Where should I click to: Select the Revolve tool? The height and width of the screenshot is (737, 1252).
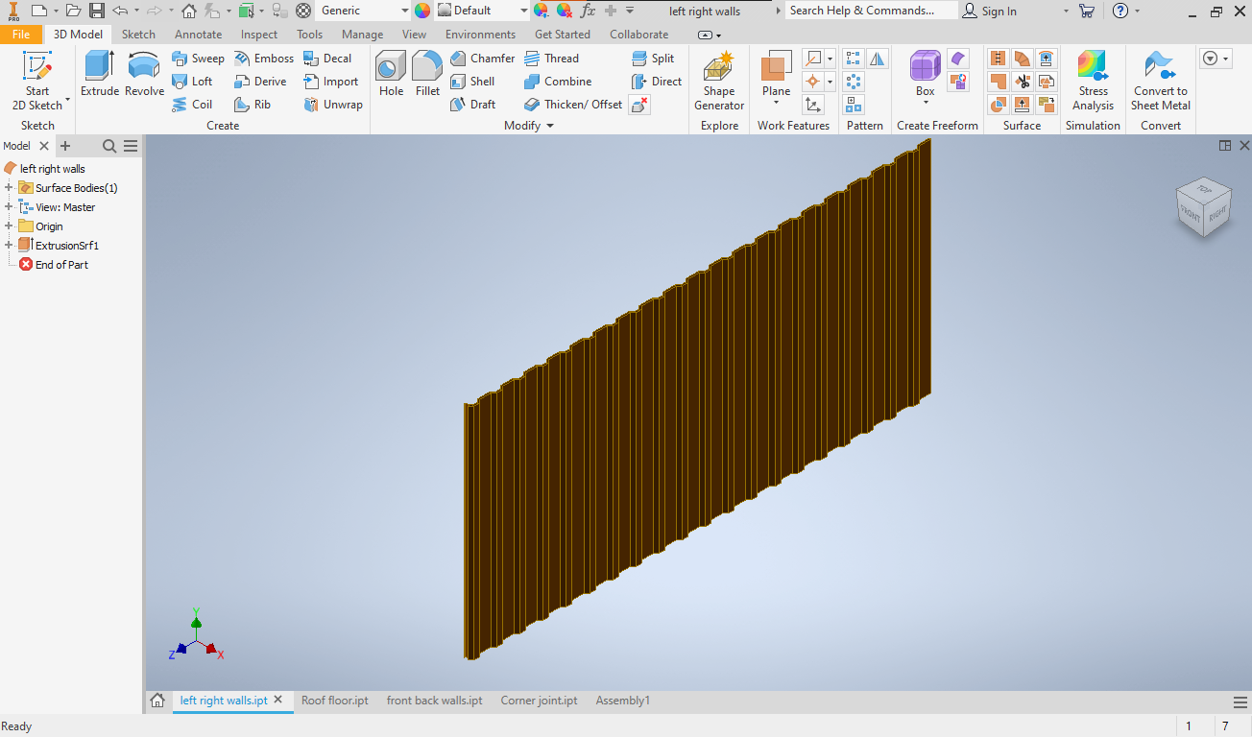point(145,74)
